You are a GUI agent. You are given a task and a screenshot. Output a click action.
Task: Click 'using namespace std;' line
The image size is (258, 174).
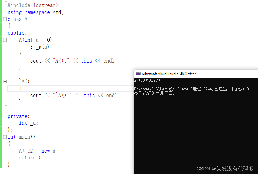point(35,12)
